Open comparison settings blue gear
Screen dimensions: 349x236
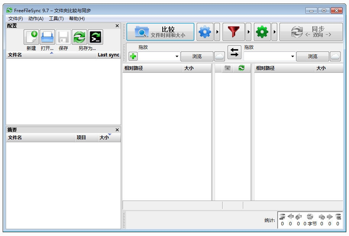[205, 32]
